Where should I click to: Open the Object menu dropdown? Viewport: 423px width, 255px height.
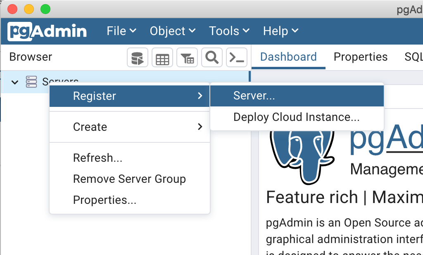tap(172, 31)
